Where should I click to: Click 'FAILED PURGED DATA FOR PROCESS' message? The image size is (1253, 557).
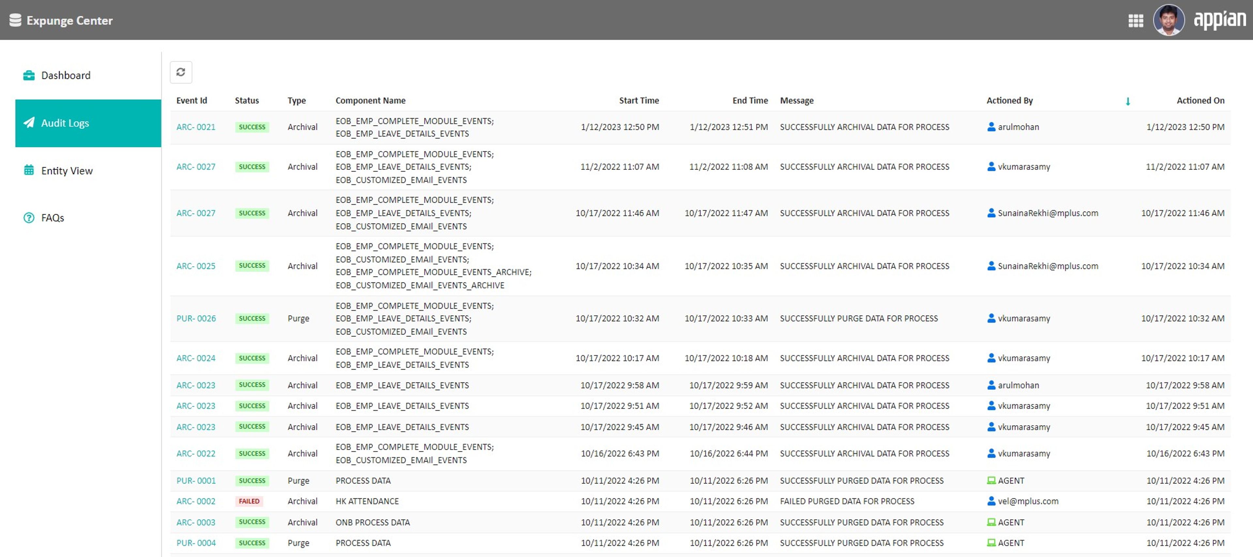click(x=847, y=501)
